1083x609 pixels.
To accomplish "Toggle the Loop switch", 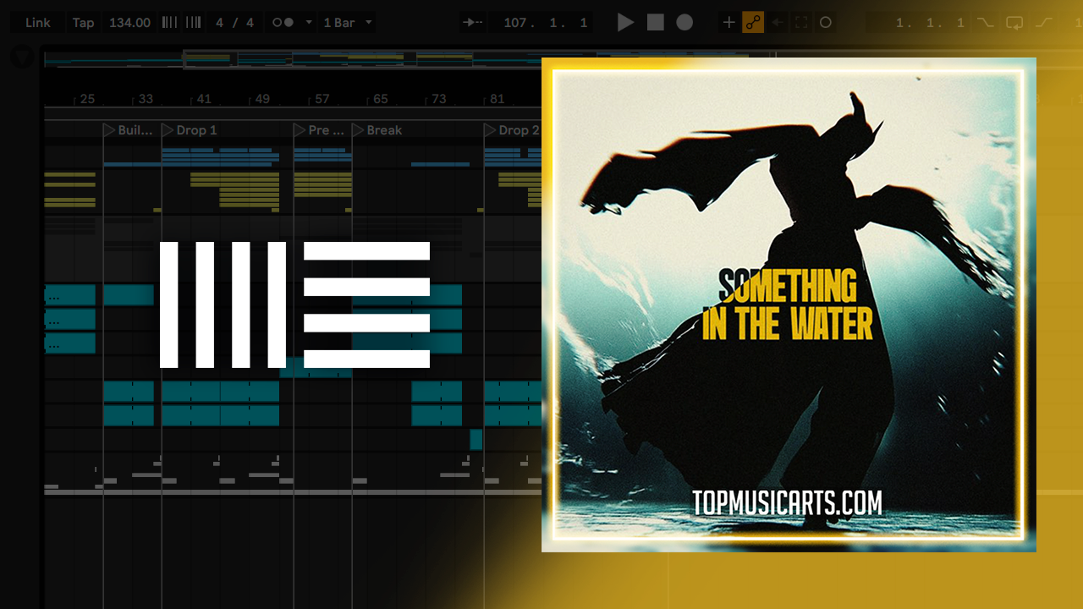I will pyautogui.click(x=1014, y=23).
